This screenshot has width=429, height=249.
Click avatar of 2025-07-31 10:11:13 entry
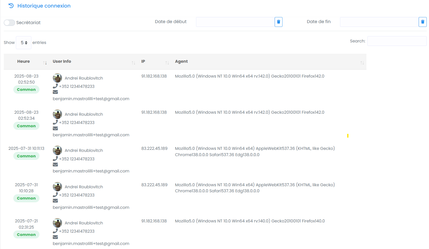coord(57,150)
